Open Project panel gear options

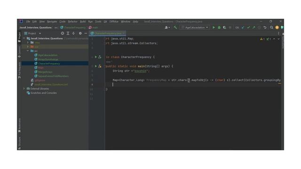[x=80, y=33]
